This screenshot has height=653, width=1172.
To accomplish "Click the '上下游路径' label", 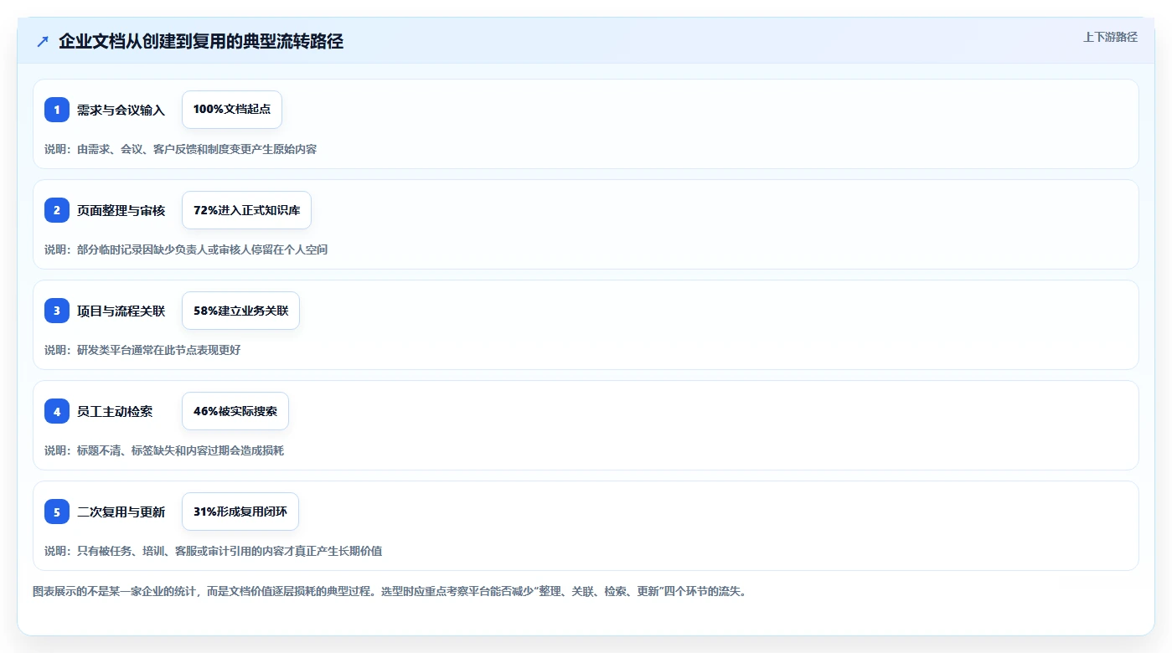I will click(x=1110, y=37).
